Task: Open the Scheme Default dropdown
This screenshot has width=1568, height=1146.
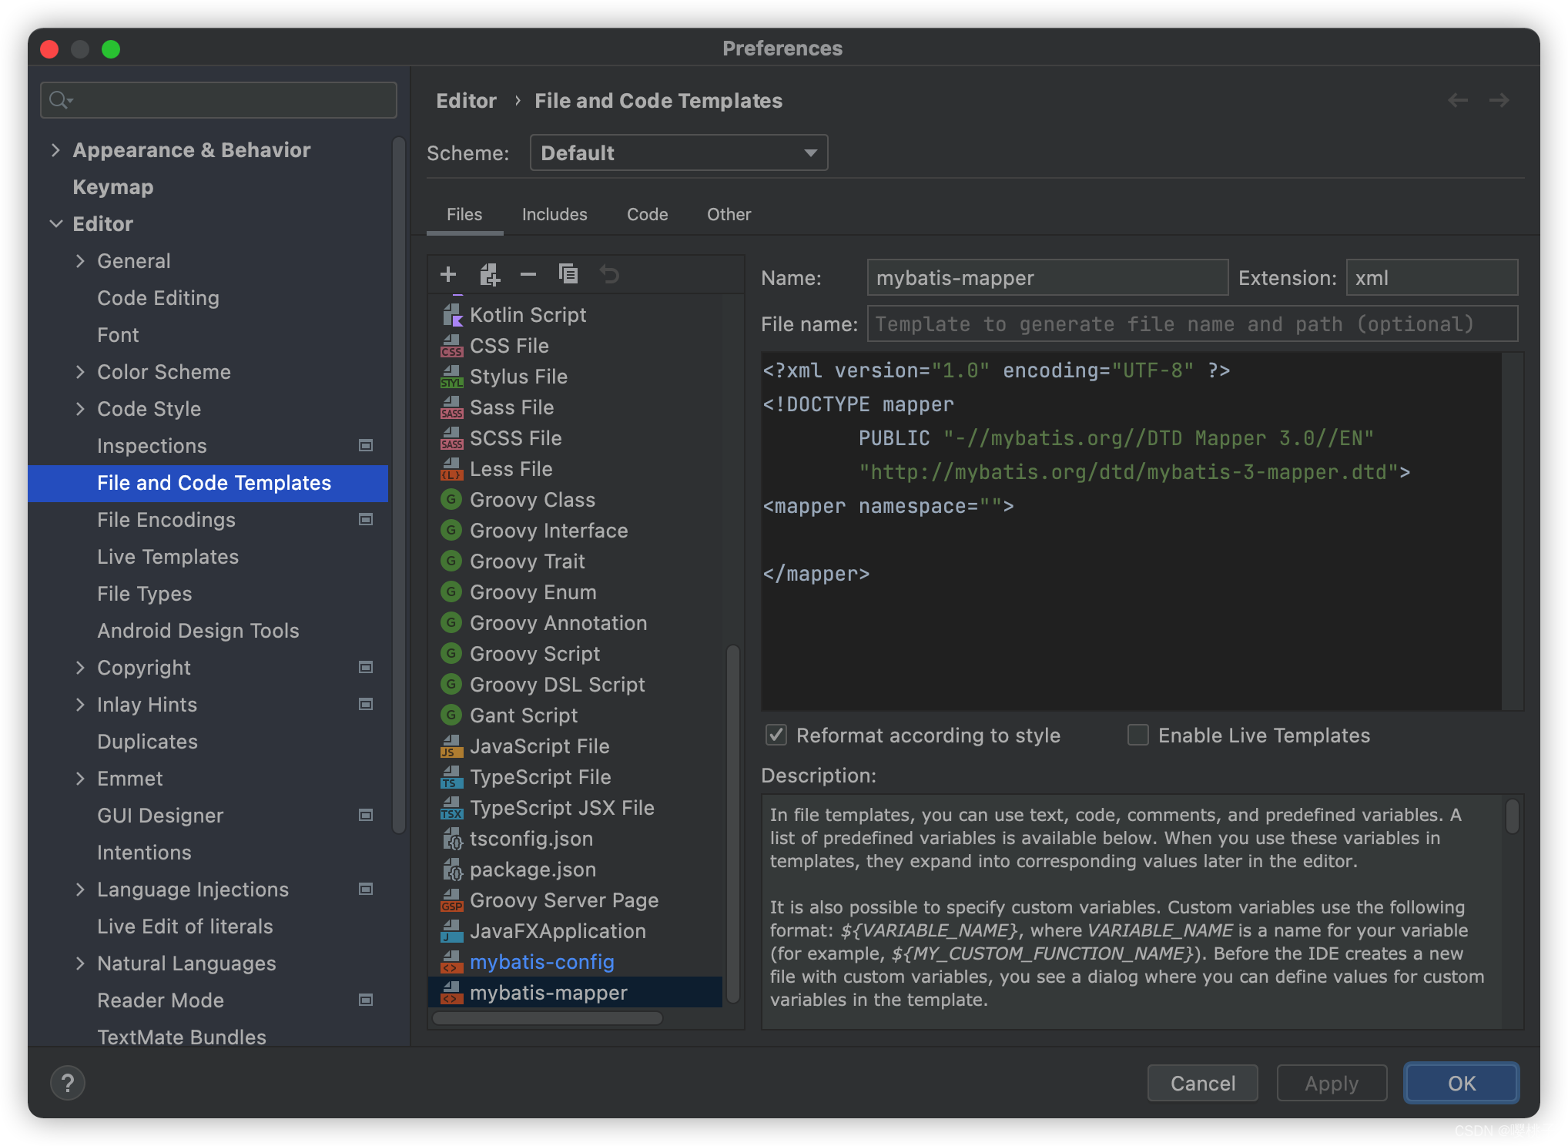Action: 677,153
